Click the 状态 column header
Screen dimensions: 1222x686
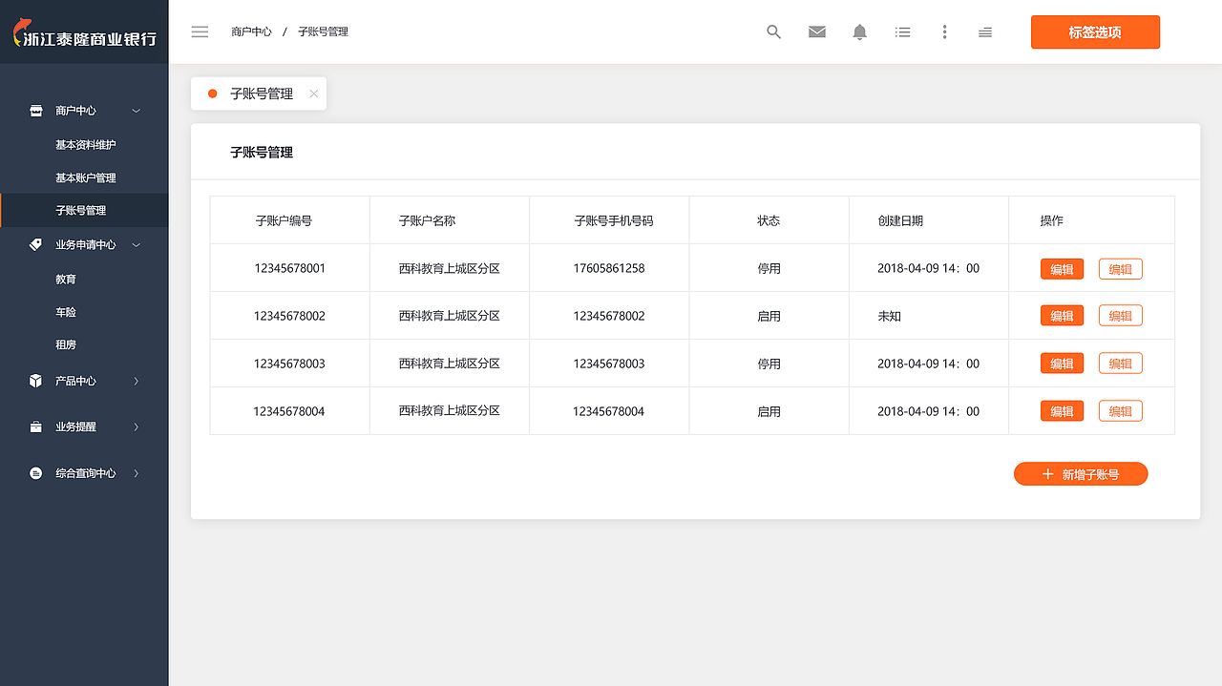[x=769, y=220]
